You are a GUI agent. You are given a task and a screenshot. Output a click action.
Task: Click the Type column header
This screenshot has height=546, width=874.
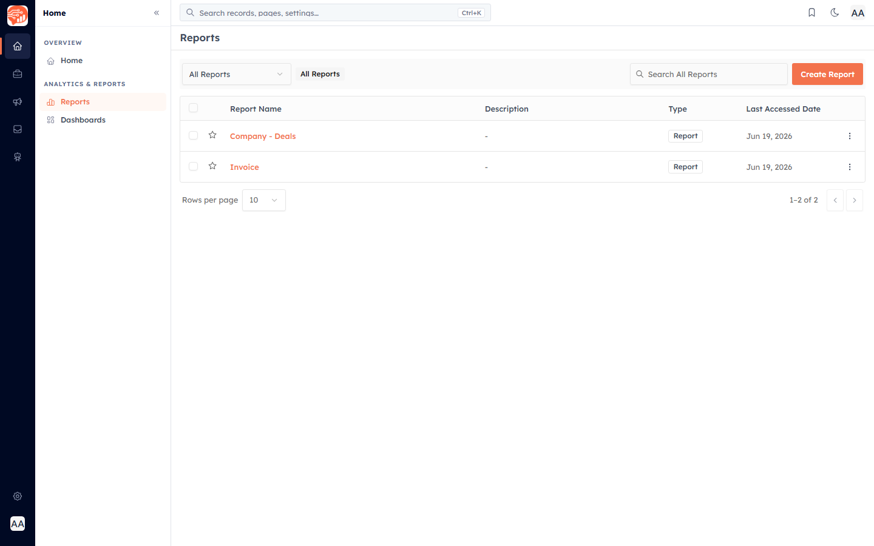tap(677, 109)
